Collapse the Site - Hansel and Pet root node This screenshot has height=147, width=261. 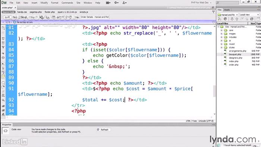coord(218,26)
